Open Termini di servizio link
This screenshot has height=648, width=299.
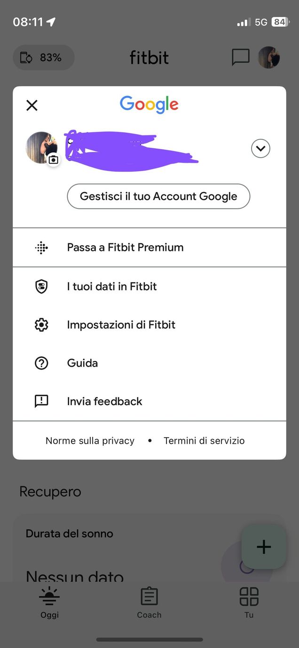tap(204, 441)
